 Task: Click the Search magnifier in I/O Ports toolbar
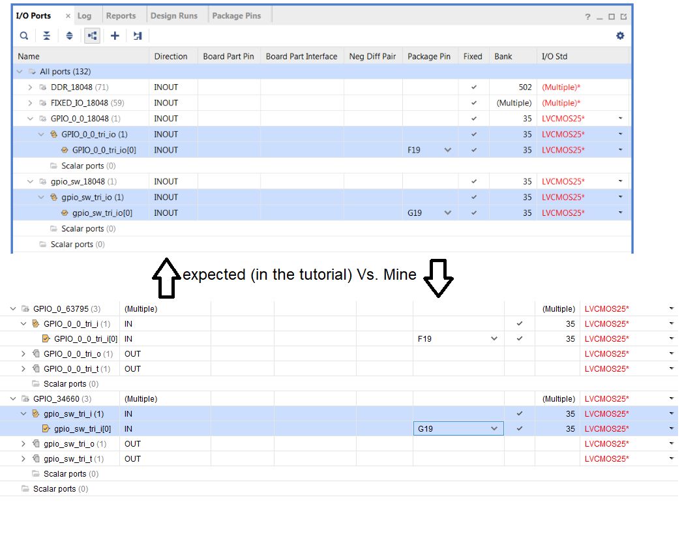24,36
